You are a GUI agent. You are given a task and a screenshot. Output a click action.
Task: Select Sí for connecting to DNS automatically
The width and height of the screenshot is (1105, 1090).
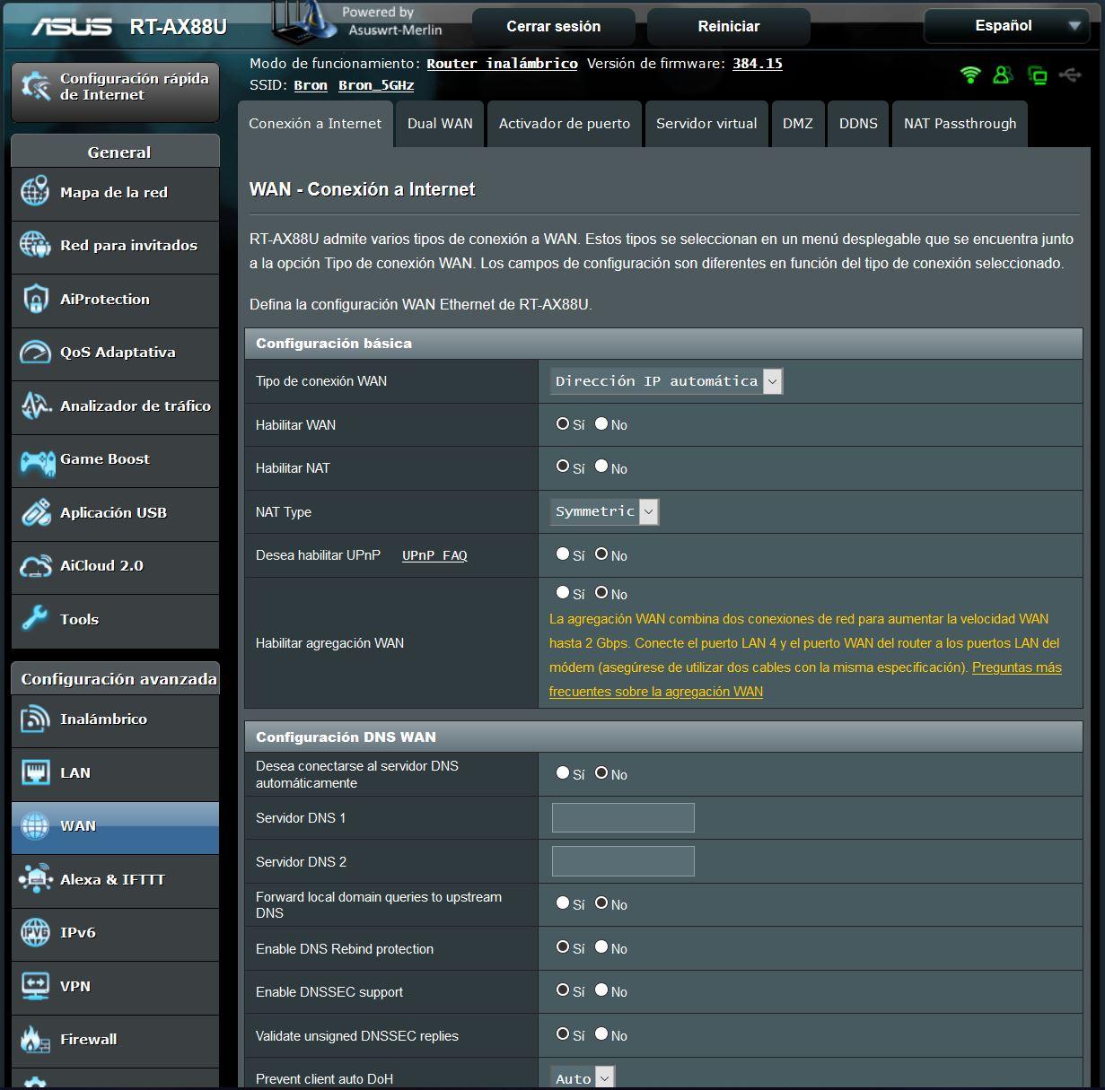point(563,772)
